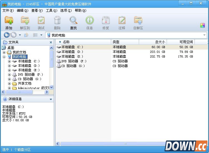Screen dimensions: 209x153
Task: Click the 测试 (Test) toolbar icon
Action: pos(41,23)
